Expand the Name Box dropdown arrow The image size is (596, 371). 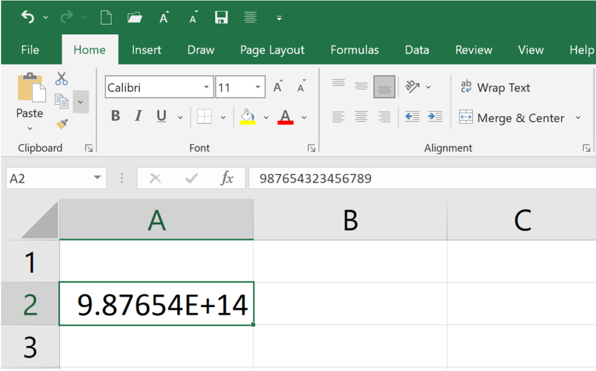pos(97,179)
